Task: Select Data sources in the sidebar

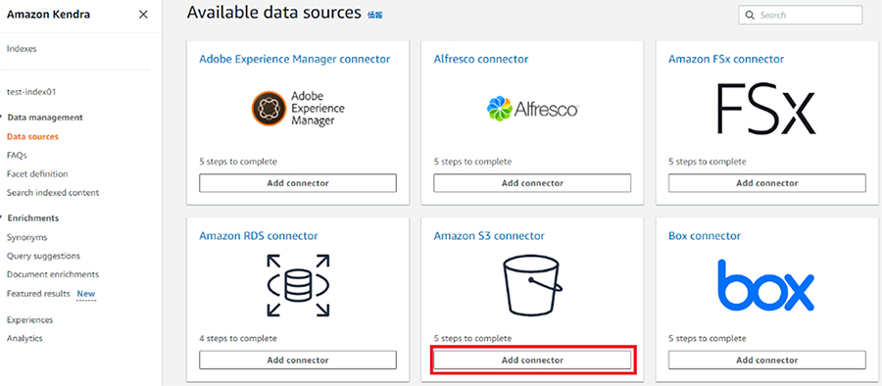Action: coord(32,137)
